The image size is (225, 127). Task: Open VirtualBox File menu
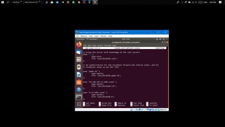[x=77, y=36]
